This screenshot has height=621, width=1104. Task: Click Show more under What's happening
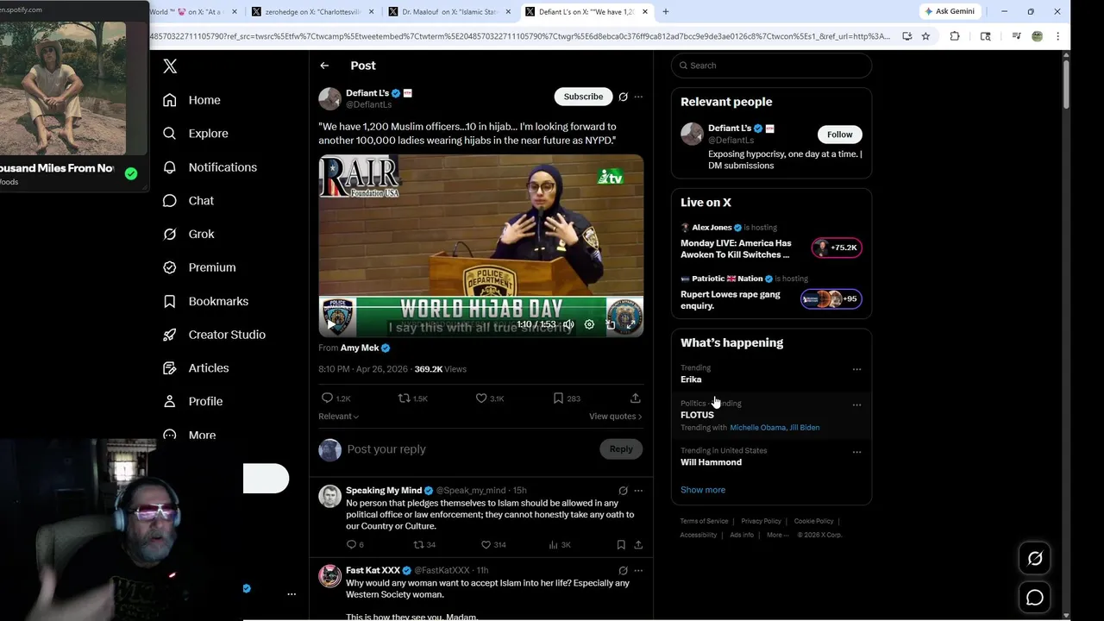[x=703, y=490]
